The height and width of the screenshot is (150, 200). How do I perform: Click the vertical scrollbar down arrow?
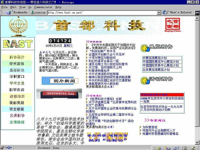198,143
